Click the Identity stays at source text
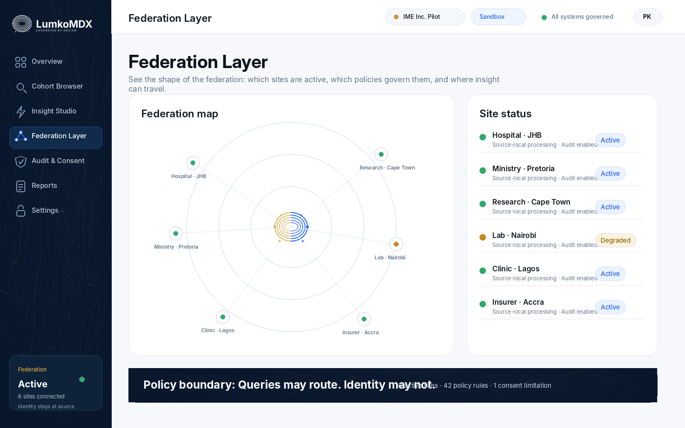The height and width of the screenshot is (428, 685). coord(46,407)
